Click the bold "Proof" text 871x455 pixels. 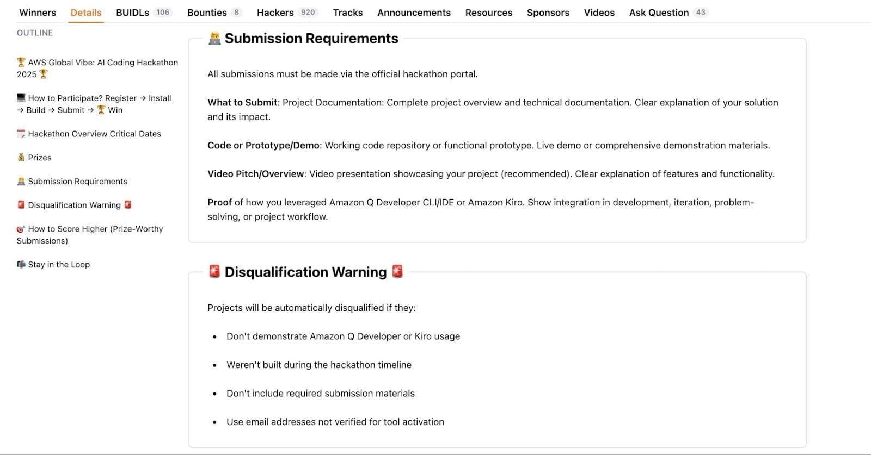point(219,202)
